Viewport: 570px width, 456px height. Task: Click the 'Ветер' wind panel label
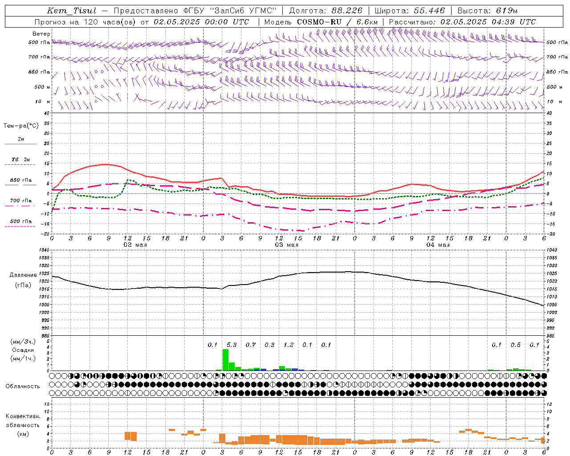point(41,34)
